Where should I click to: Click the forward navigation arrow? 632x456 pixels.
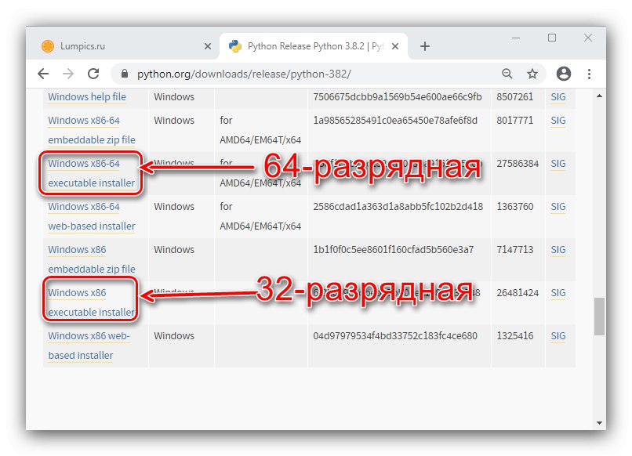(x=68, y=74)
